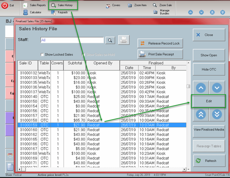Click the table icon in the left sidebar
The image size is (230, 178).
pos(10,155)
